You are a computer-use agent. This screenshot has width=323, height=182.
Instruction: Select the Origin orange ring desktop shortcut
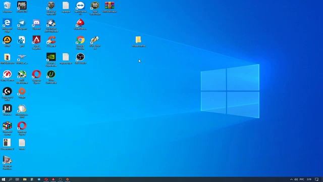(22, 92)
